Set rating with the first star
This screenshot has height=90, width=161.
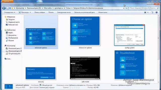[70, 87]
